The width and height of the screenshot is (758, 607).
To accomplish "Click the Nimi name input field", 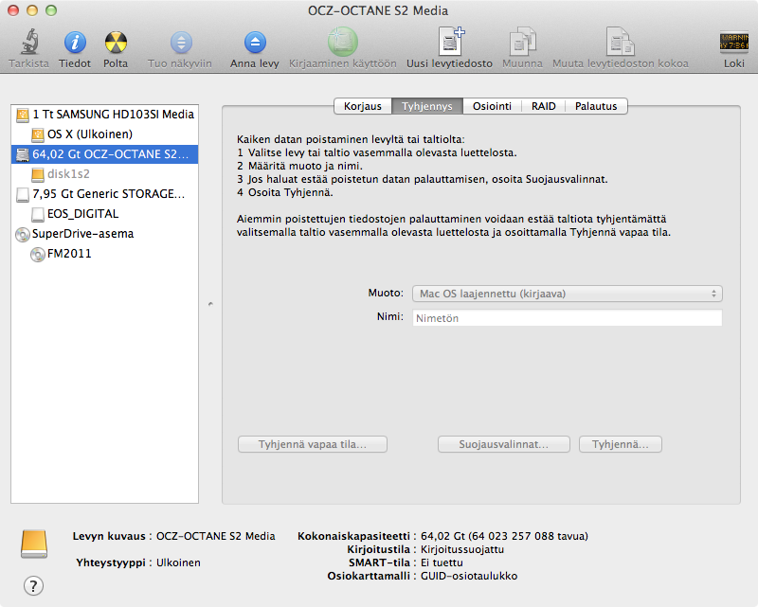I will tap(567, 318).
